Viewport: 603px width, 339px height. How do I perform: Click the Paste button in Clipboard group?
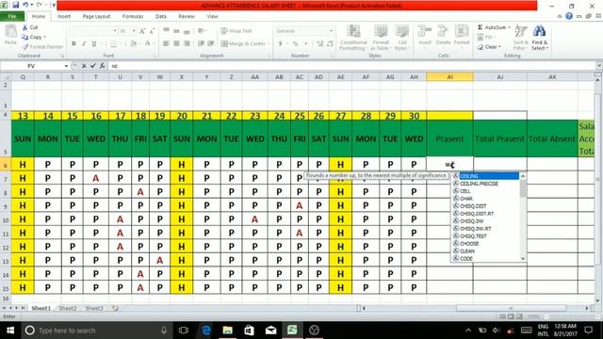(10, 36)
